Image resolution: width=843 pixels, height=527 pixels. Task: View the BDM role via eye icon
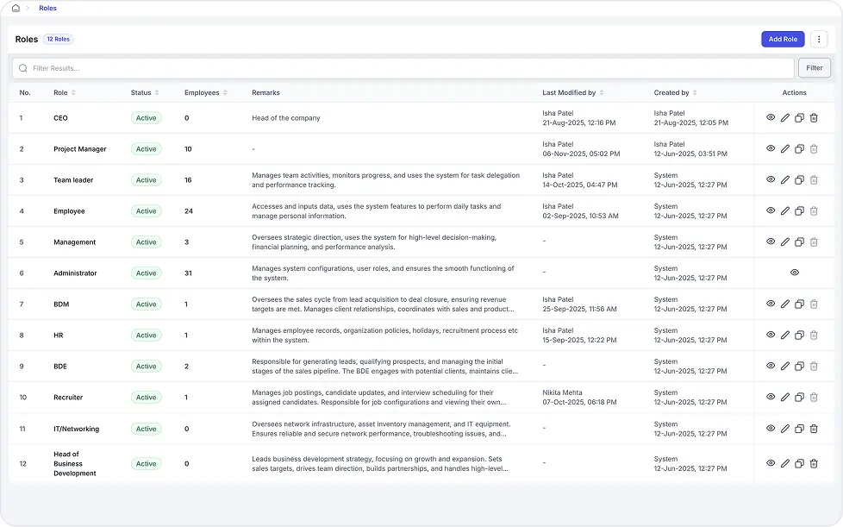[771, 304]
